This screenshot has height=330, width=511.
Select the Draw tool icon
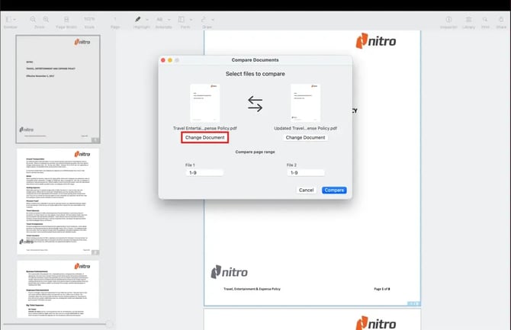(204, 20)
